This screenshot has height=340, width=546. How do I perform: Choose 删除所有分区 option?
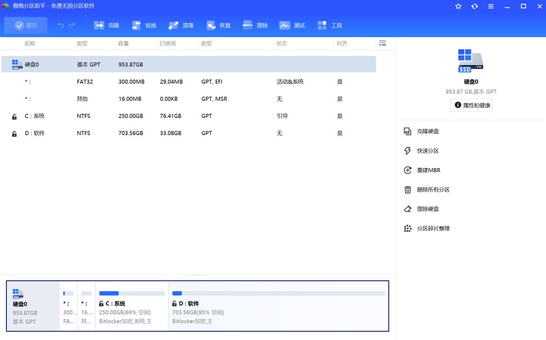coord(433,190)
